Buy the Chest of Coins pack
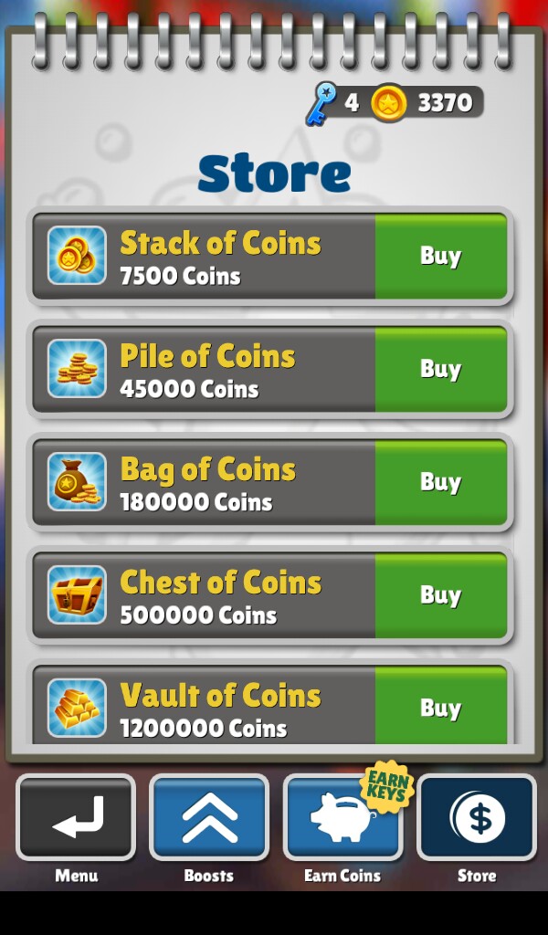The image size is (548, 935). click(x=440, y=595)
